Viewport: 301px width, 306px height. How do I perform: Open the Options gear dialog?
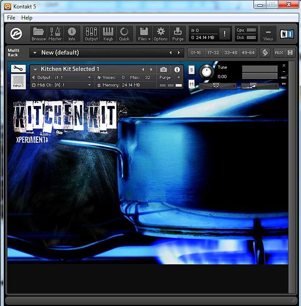pos(161,34)
